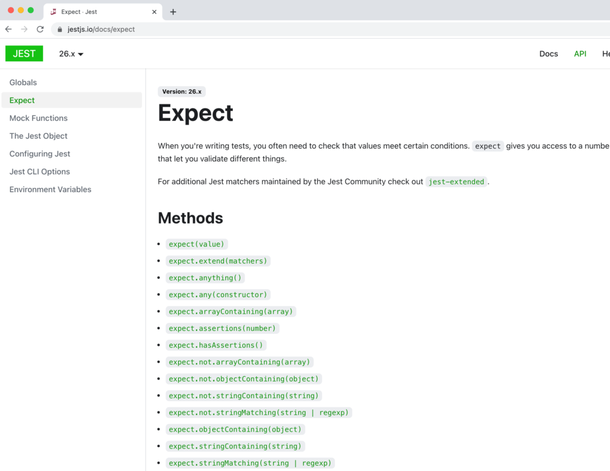
Task: Click the expect(value) link
Action: [x=197, y=244]
